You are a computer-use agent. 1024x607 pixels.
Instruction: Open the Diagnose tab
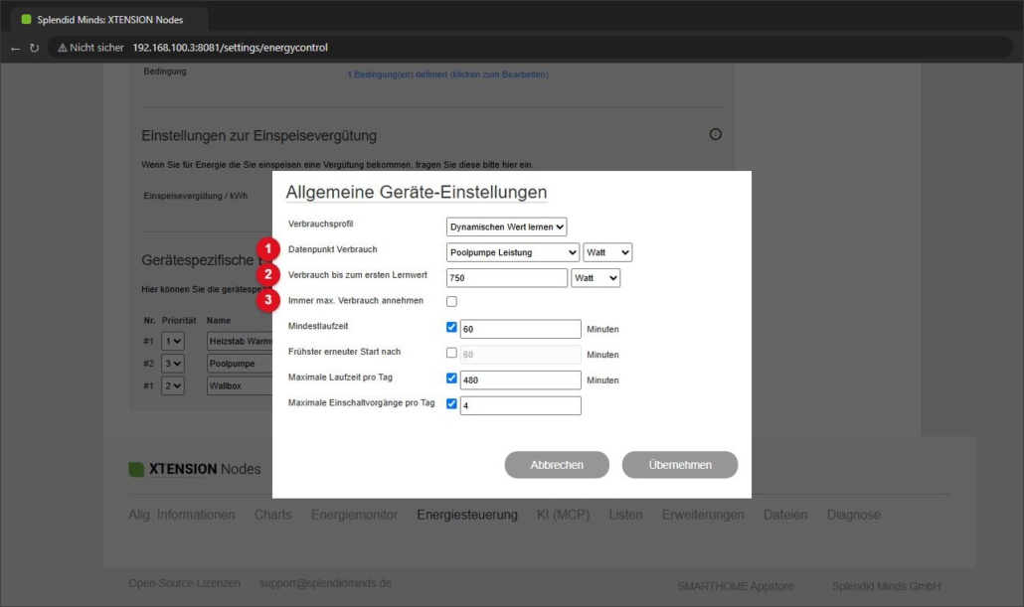[854, 515]
